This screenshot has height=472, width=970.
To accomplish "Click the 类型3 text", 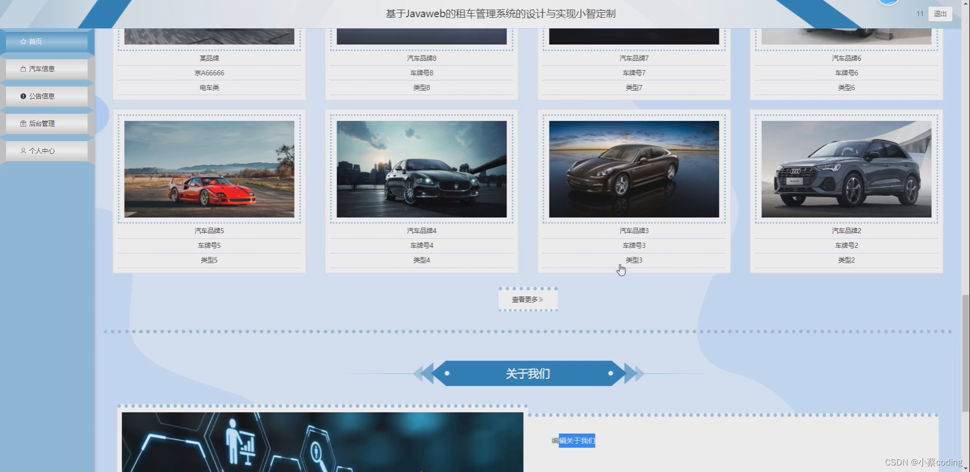I will coord(634,260).
